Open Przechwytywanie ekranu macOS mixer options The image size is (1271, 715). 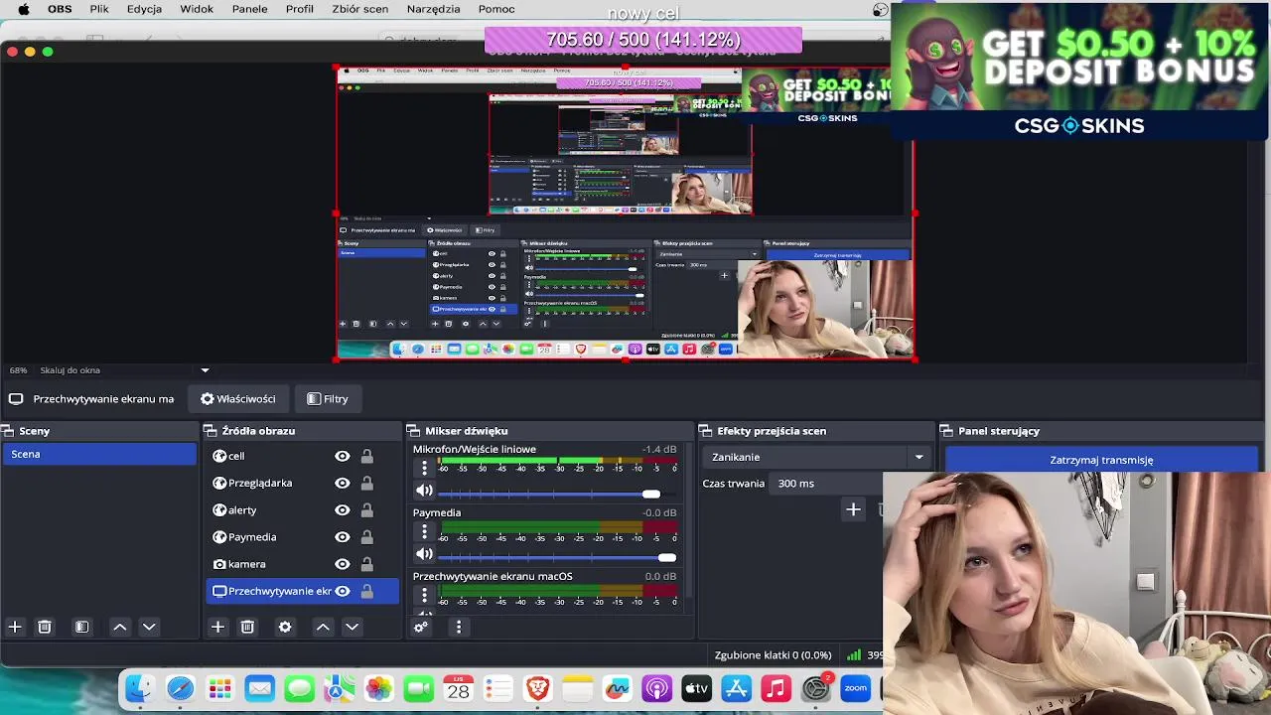424,595
